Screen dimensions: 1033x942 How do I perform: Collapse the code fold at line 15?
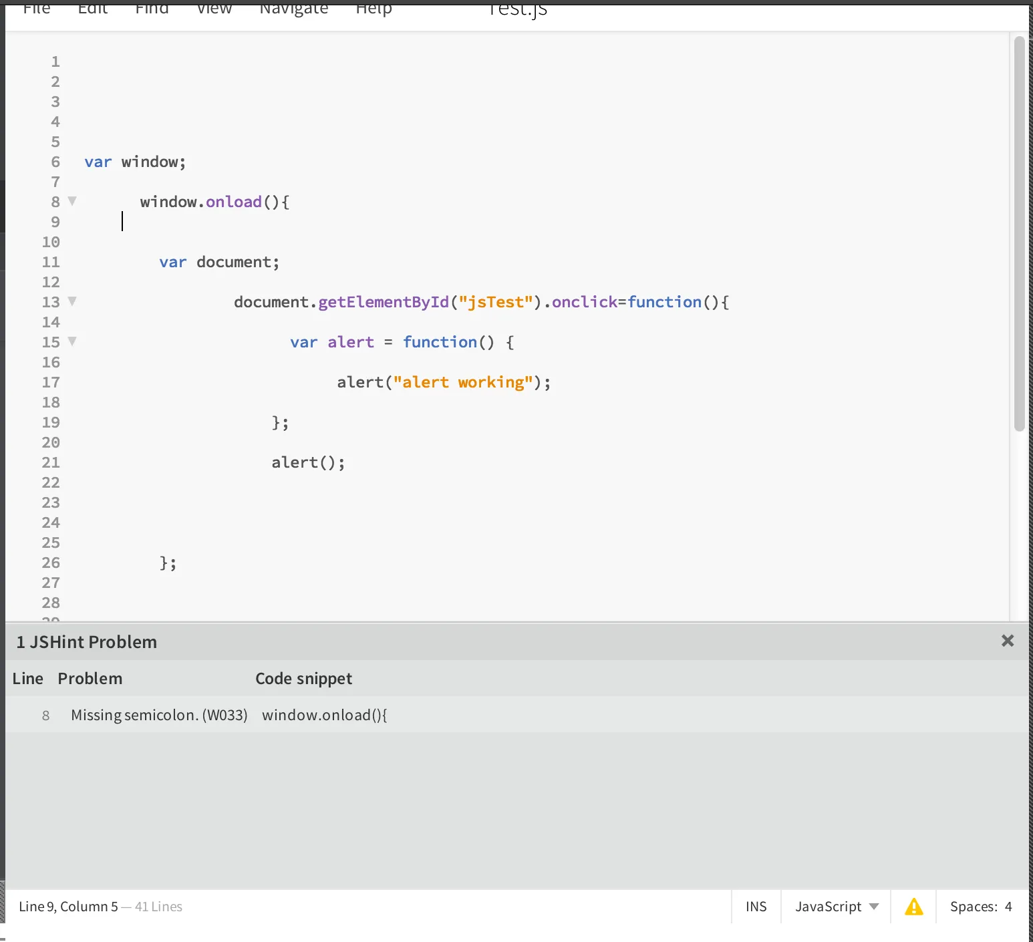[72, 341]
